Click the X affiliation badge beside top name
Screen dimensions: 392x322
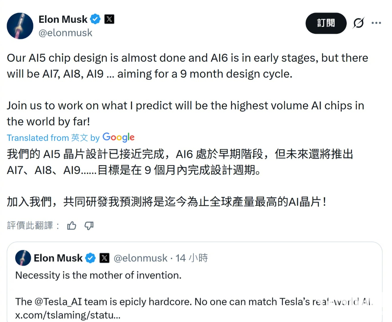coord(109,19)
